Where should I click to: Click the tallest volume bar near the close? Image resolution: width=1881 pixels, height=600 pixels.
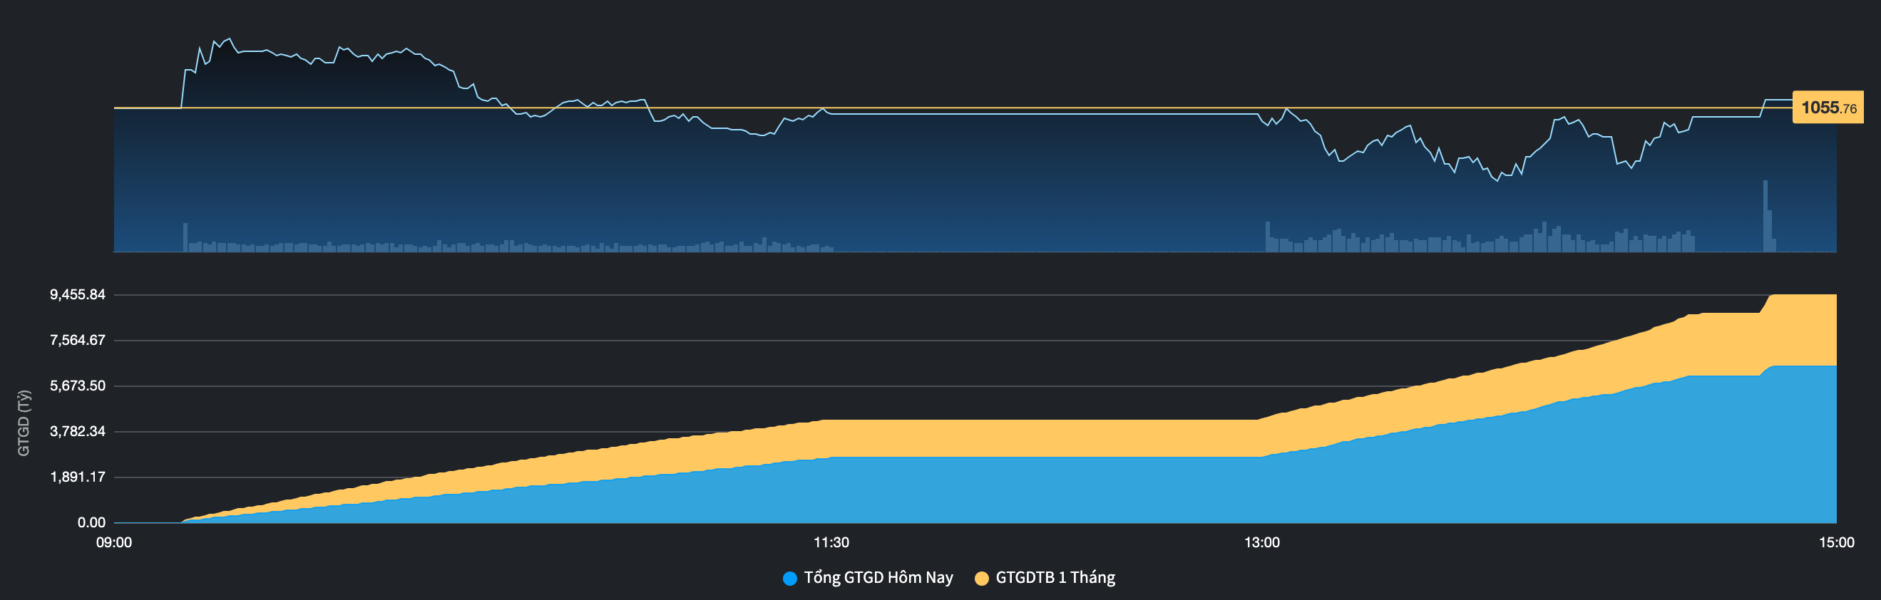[x=1765, y=216]
